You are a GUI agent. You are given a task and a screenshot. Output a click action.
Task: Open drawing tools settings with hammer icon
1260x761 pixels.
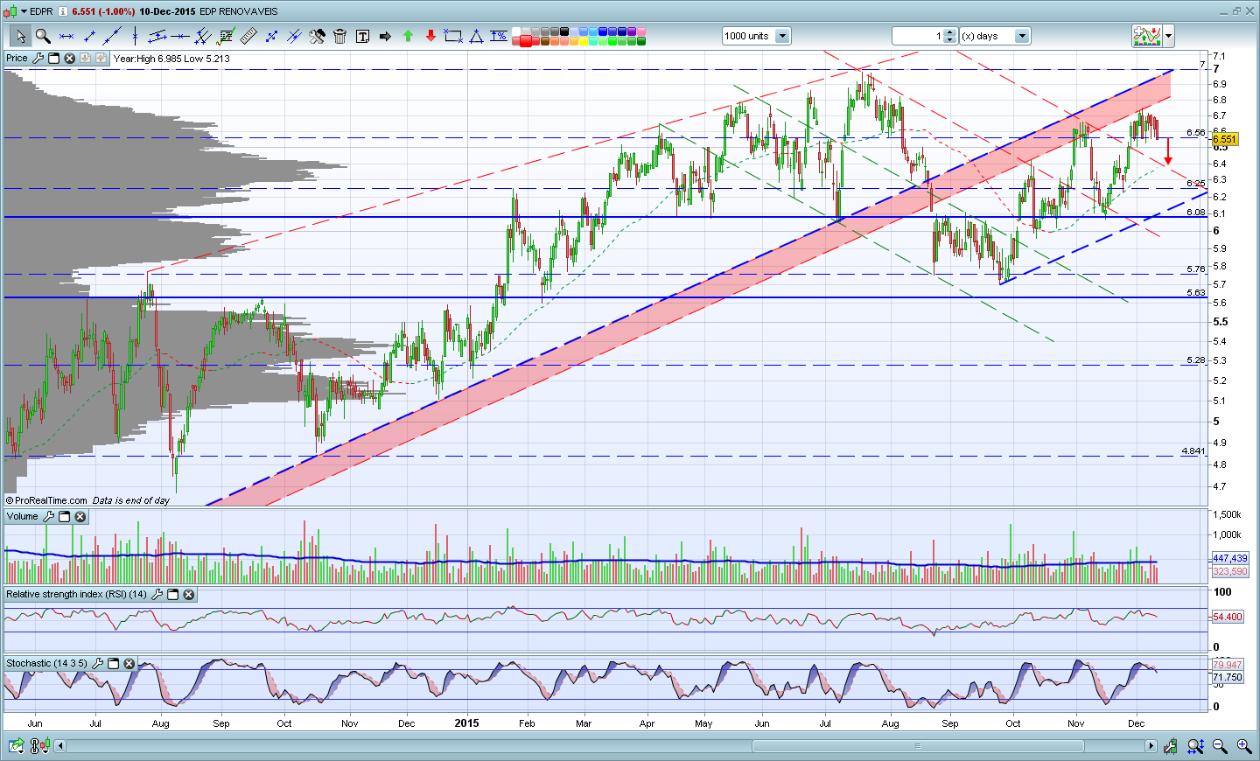[x=317, y=36]
